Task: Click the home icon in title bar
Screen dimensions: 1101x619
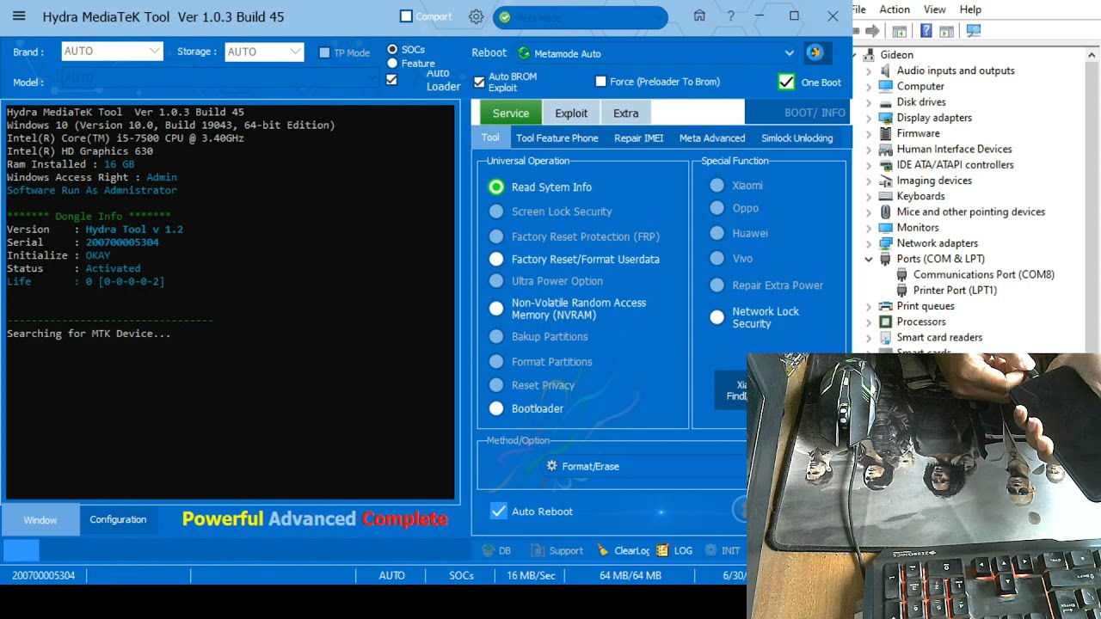Action: click(699, 16)
